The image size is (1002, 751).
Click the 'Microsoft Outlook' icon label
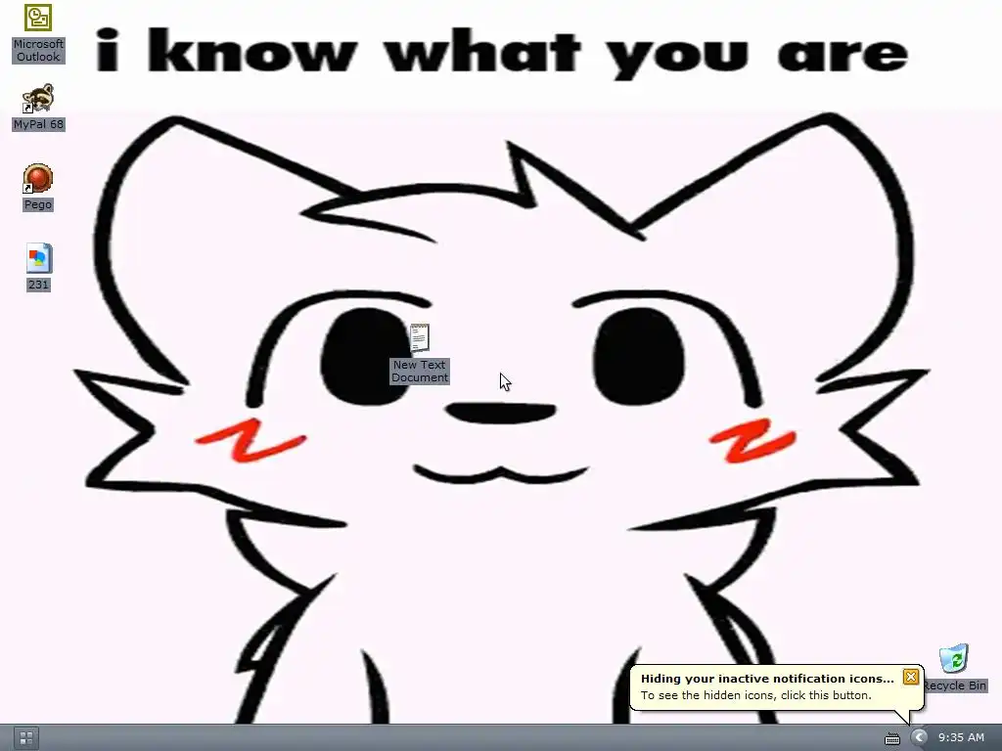[38, 51]
